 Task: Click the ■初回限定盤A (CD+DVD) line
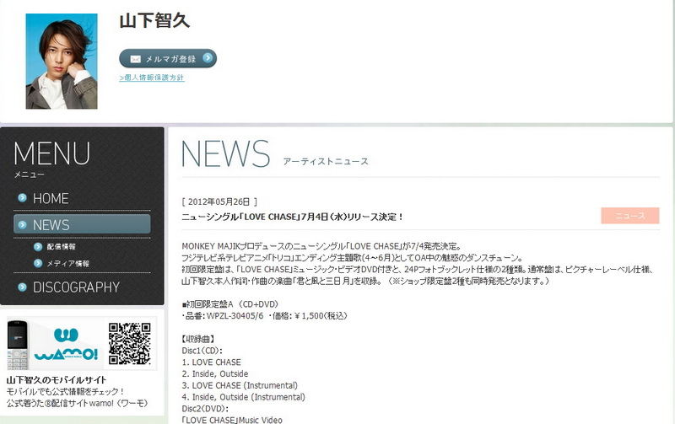pos(230,304)
